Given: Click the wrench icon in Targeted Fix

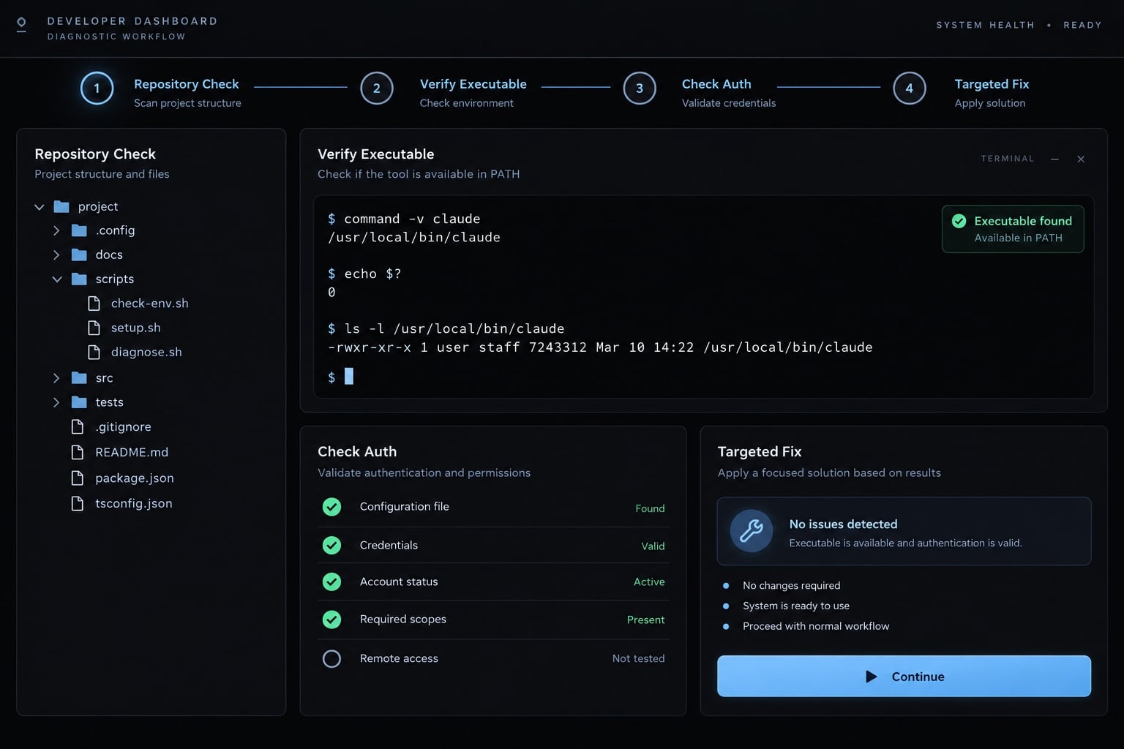Looking at the screenshot, I should [x=752, y=531].
